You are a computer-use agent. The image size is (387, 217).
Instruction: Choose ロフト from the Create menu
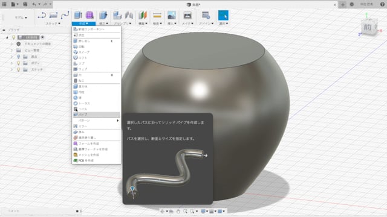click(x=96, y=58)
